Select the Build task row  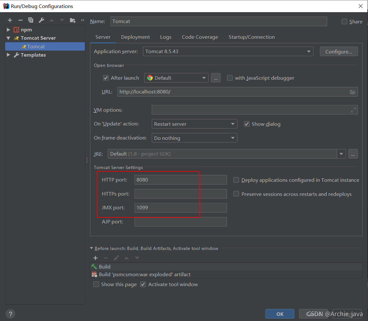[x=226, y=267]
